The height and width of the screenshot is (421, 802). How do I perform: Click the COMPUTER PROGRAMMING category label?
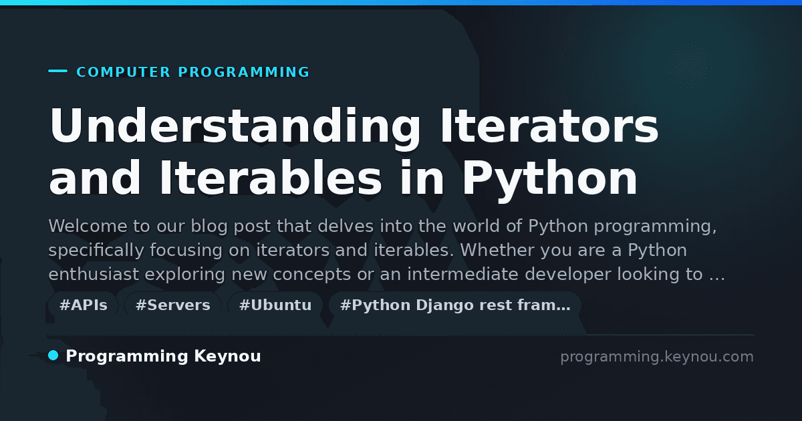pos(193,72)
